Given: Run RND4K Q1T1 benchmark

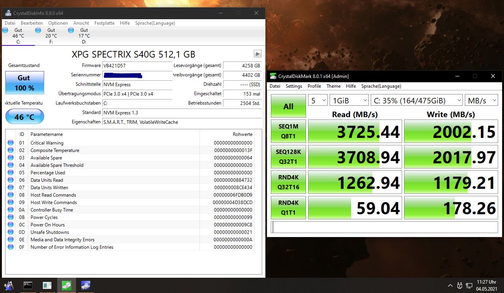Looking at the screenshot, I should [288, 208].
